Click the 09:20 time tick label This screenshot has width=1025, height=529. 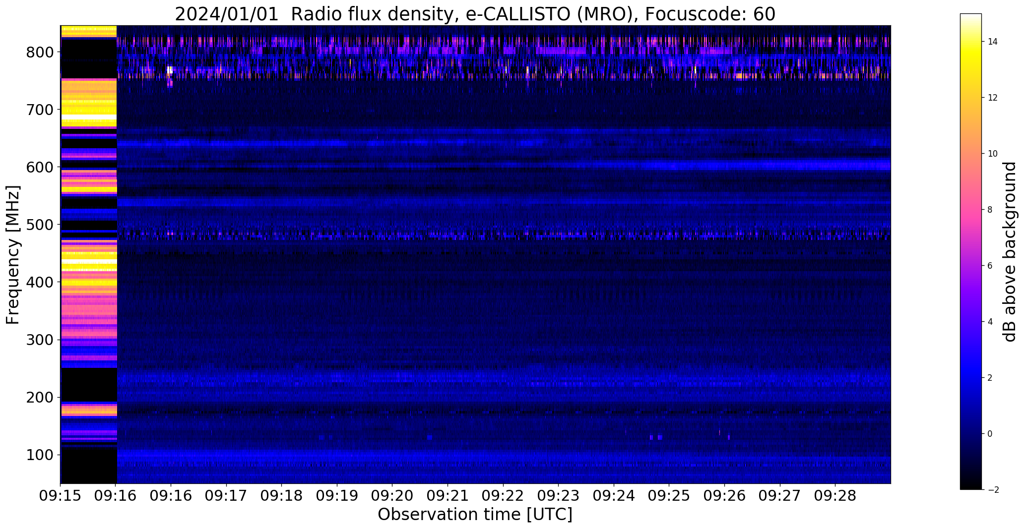pos(392,495)
